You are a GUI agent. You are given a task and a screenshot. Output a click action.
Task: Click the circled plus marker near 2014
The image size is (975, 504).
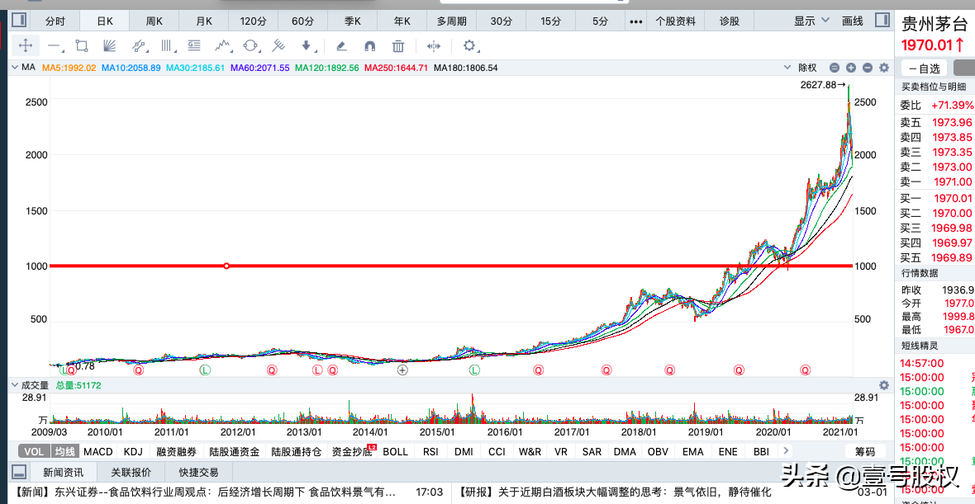click(x=402, y=370)
